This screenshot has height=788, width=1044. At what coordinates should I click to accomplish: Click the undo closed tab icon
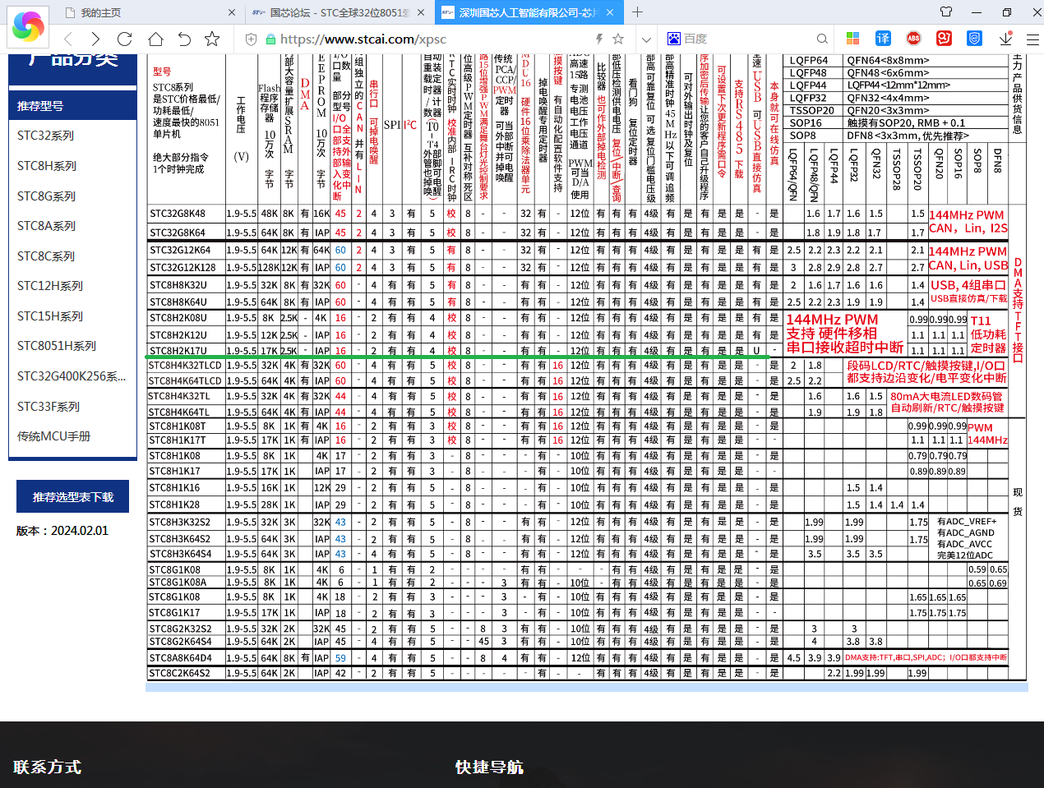click(x=184, y=39)
